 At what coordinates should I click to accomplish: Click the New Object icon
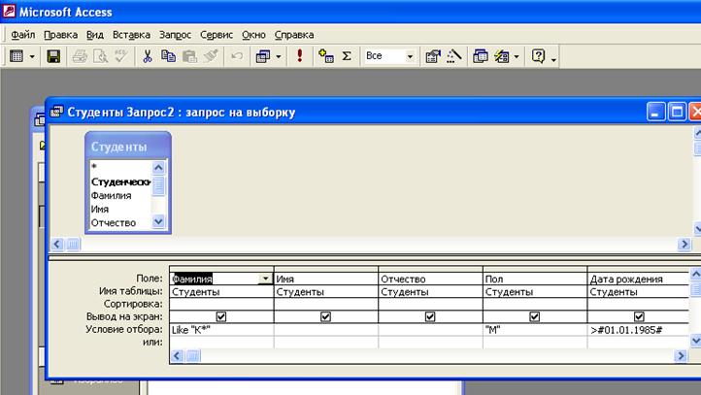[502, 56]
